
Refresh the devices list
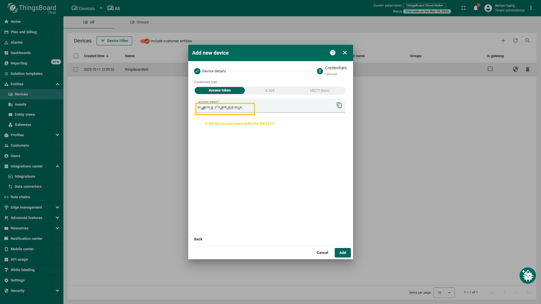pyautogui.click(x=515, y=41)
